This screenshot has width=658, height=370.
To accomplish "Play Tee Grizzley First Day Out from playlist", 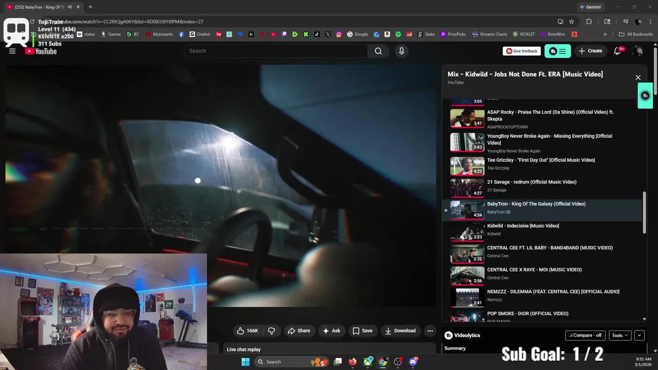I will [542, 166].
